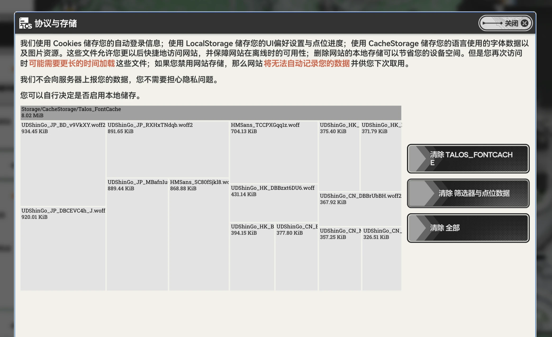The image size is (552, 337).
Task: Click the ToS storage icon in header
Action: click(25, 23)
